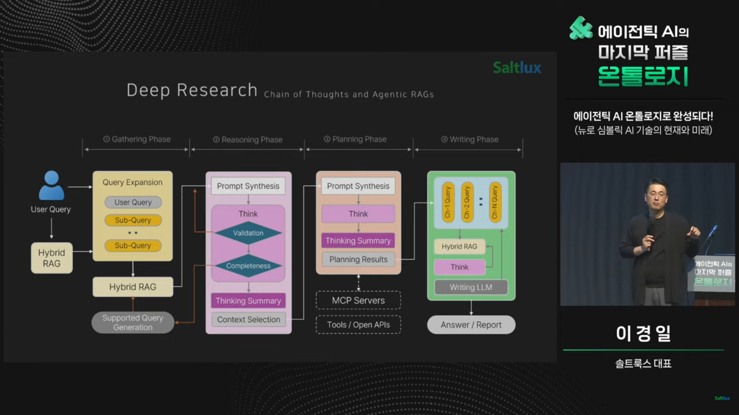Select the Completeness diamond shape
This screenshot has width=739, height=415.
coord(248,266)
